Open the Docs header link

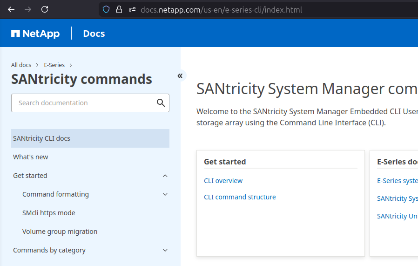tap(94, 34)
